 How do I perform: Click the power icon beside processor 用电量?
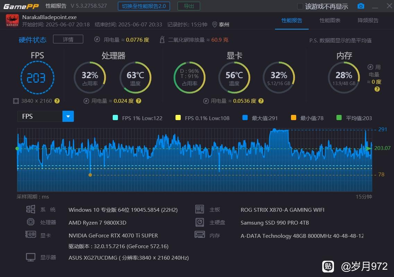[86, 101]
